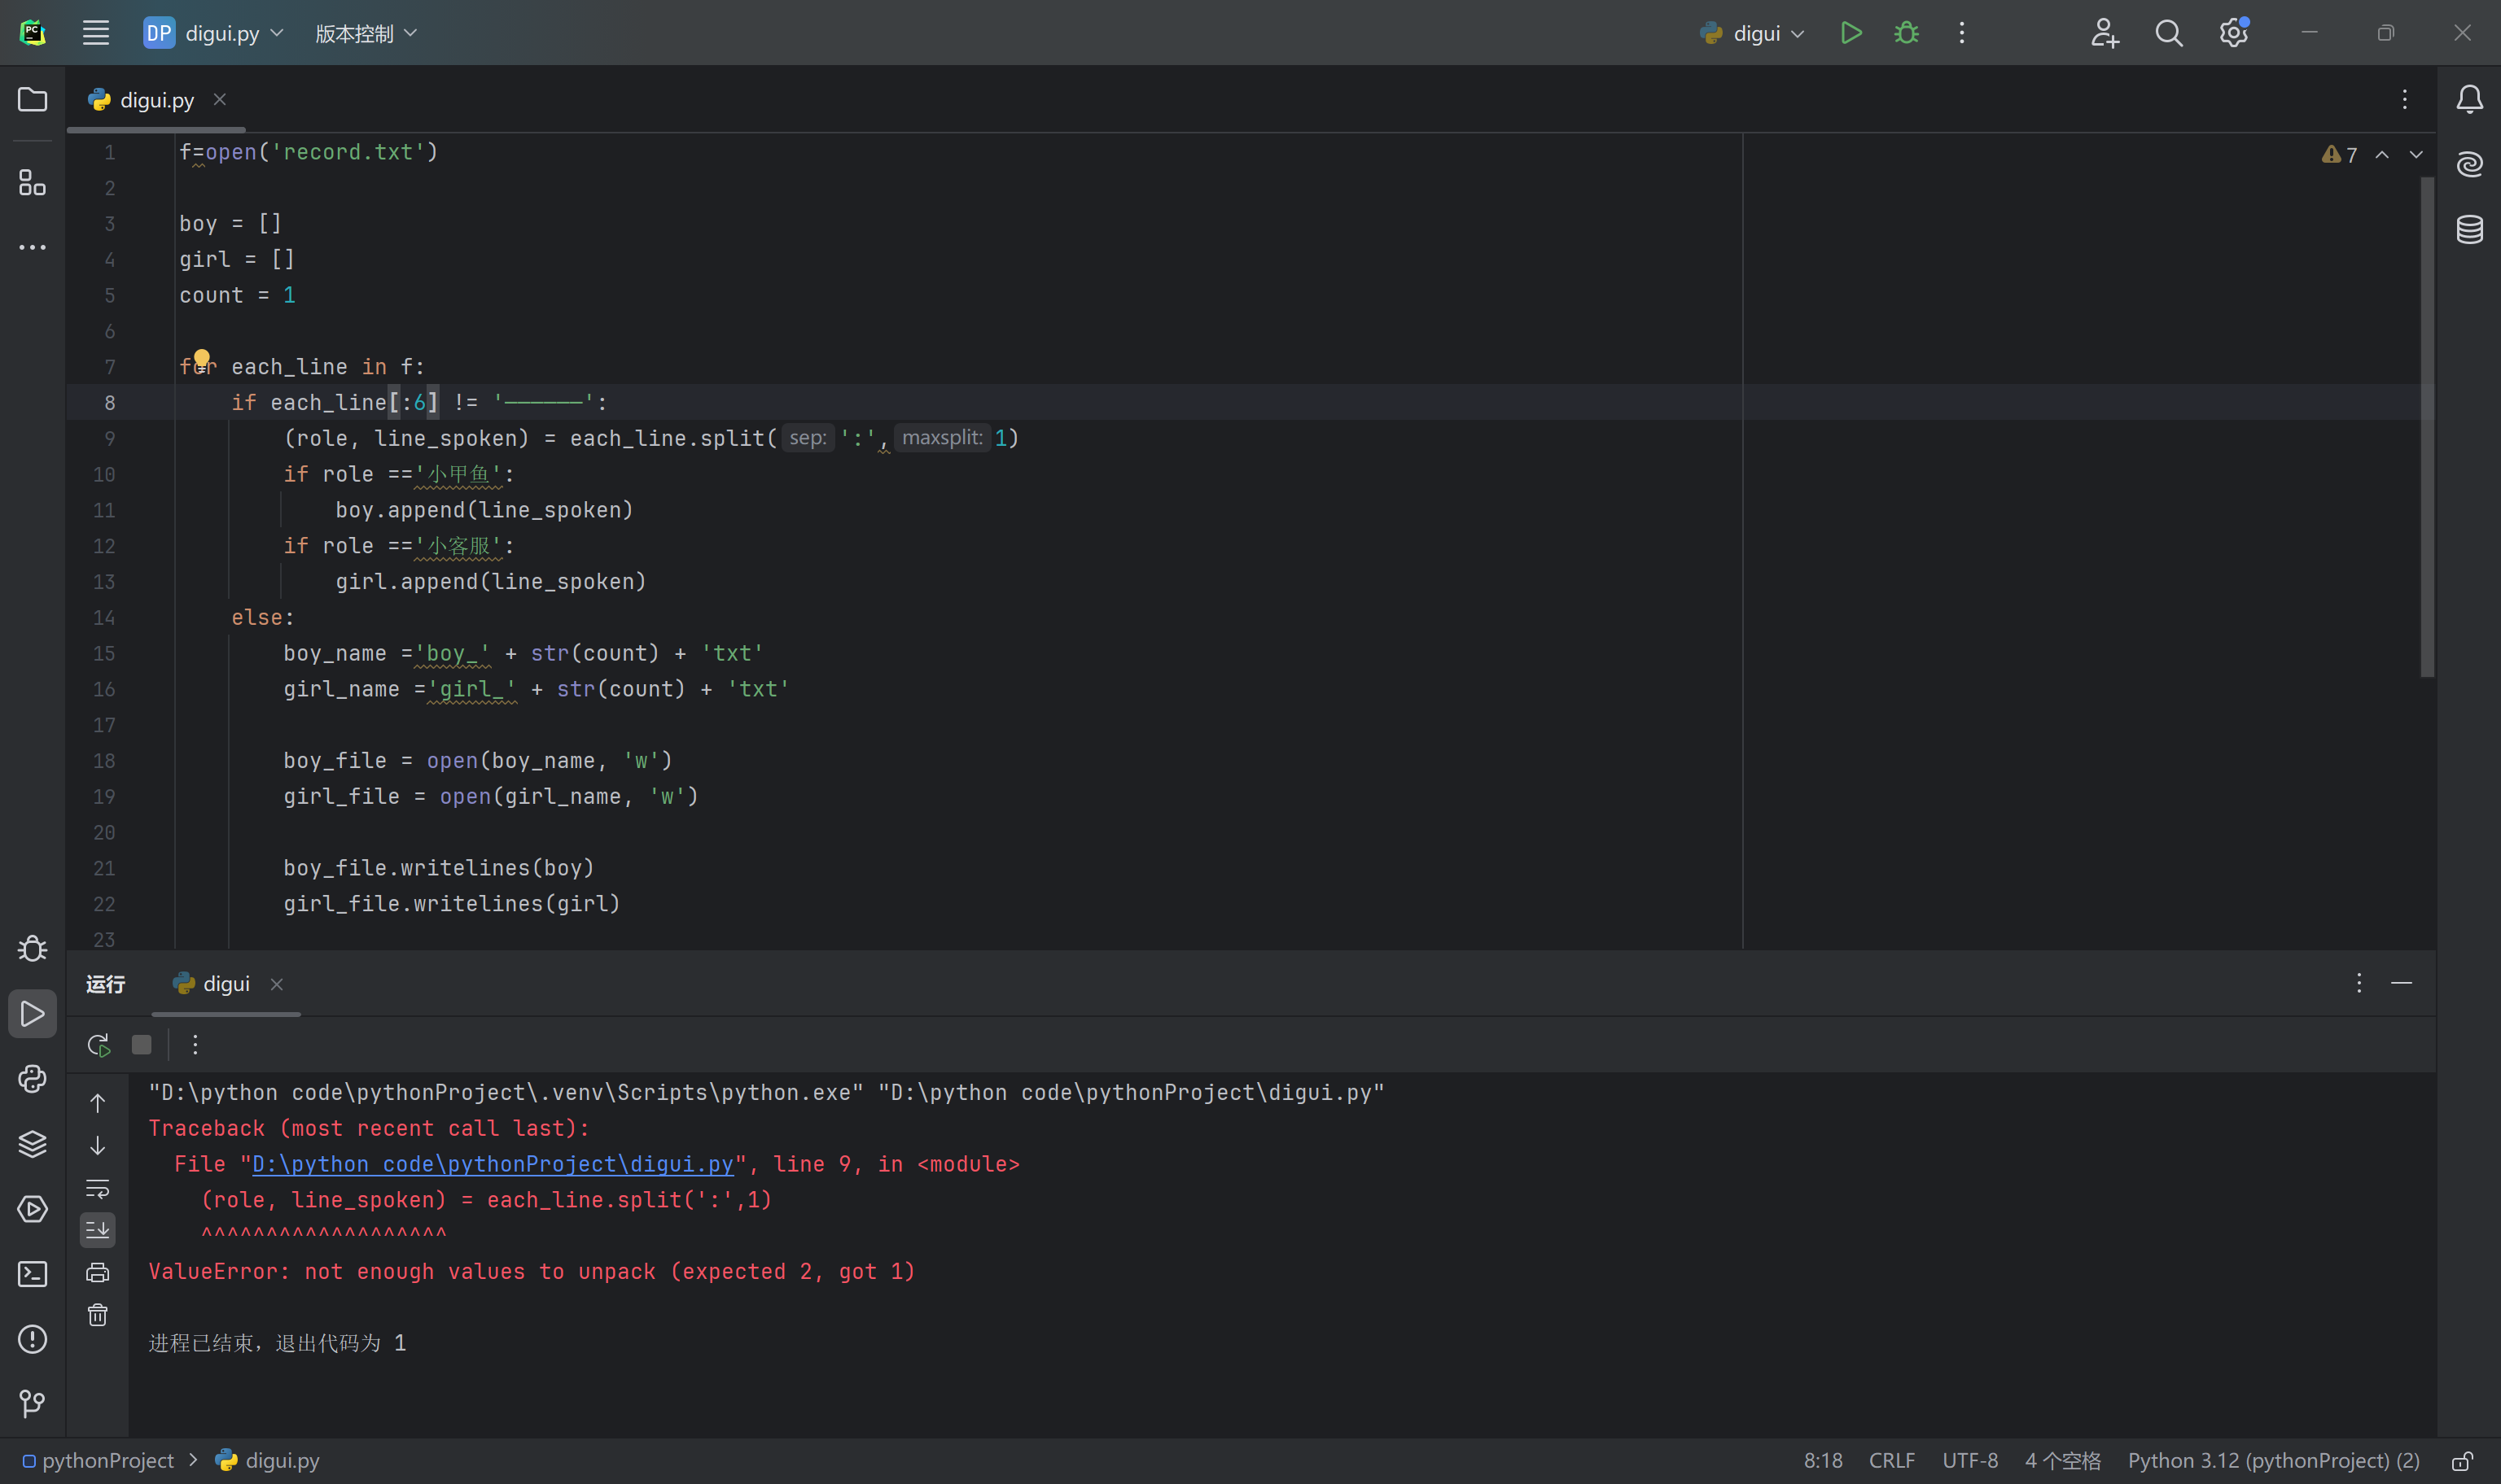
Task: Open AI Assistant spiral icon
Action: pos(2469,164)
